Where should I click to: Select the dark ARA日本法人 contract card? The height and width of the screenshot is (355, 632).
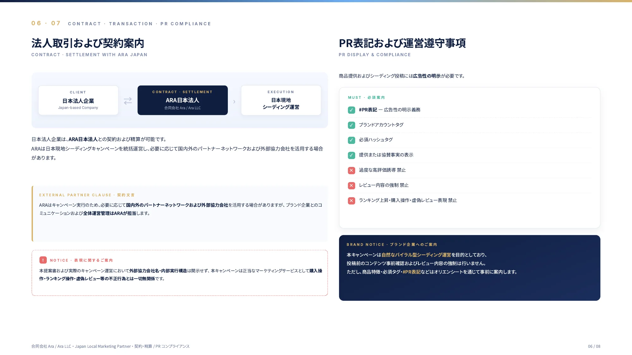[183, 100]
